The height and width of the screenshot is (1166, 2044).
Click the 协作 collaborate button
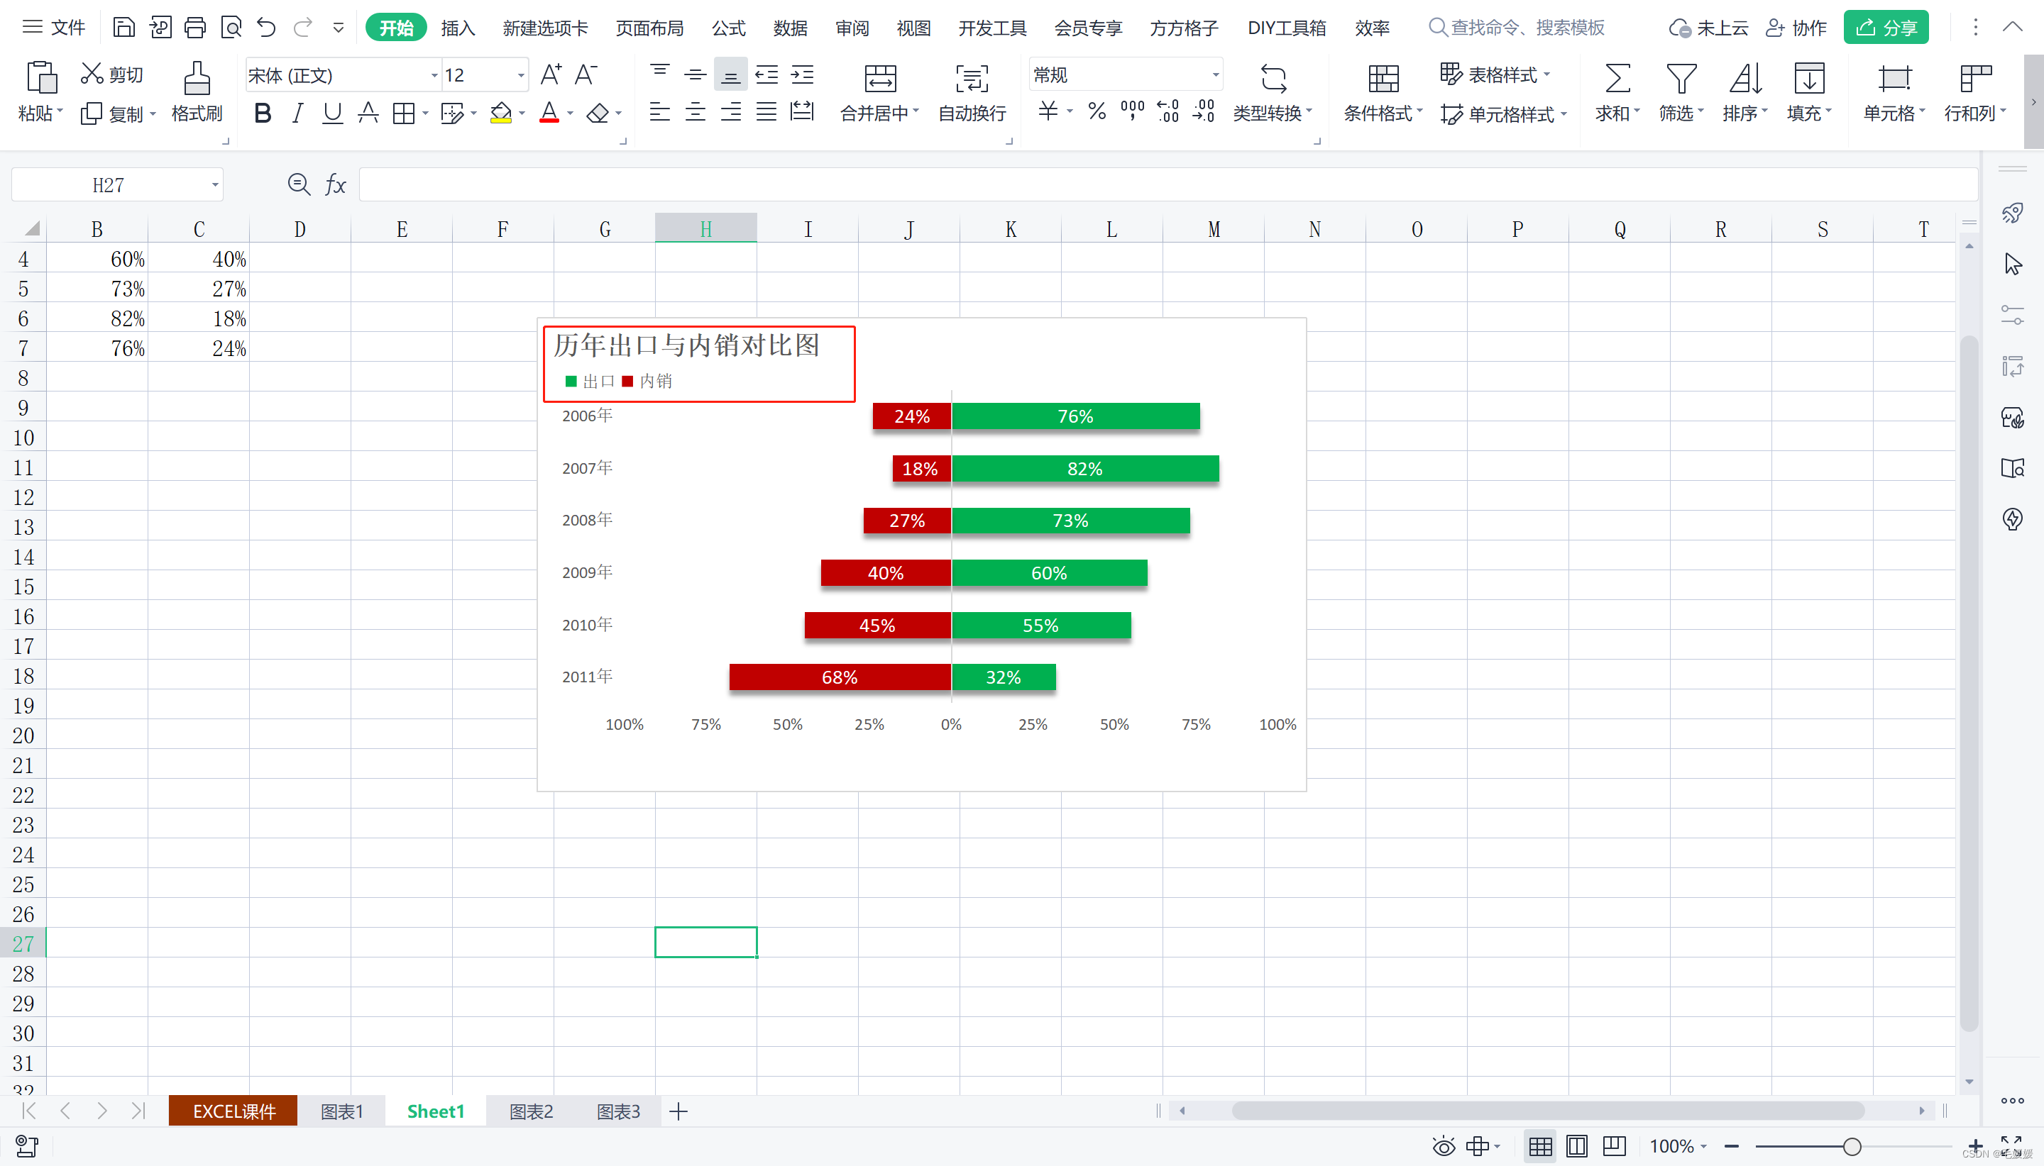pyautogui.click(x=1796, y=28)
